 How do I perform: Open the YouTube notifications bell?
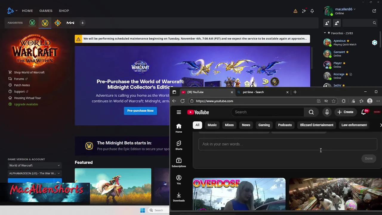point(364,112)
